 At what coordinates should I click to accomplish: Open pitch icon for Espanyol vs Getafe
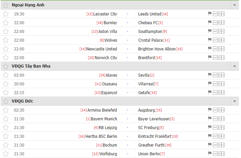coord(221,92)
